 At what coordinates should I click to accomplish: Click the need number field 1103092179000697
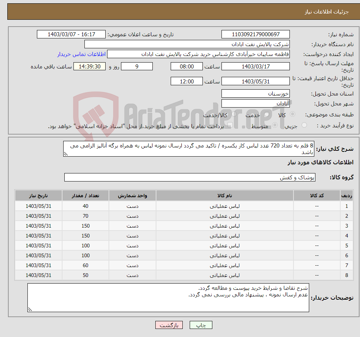pos(255,34)
